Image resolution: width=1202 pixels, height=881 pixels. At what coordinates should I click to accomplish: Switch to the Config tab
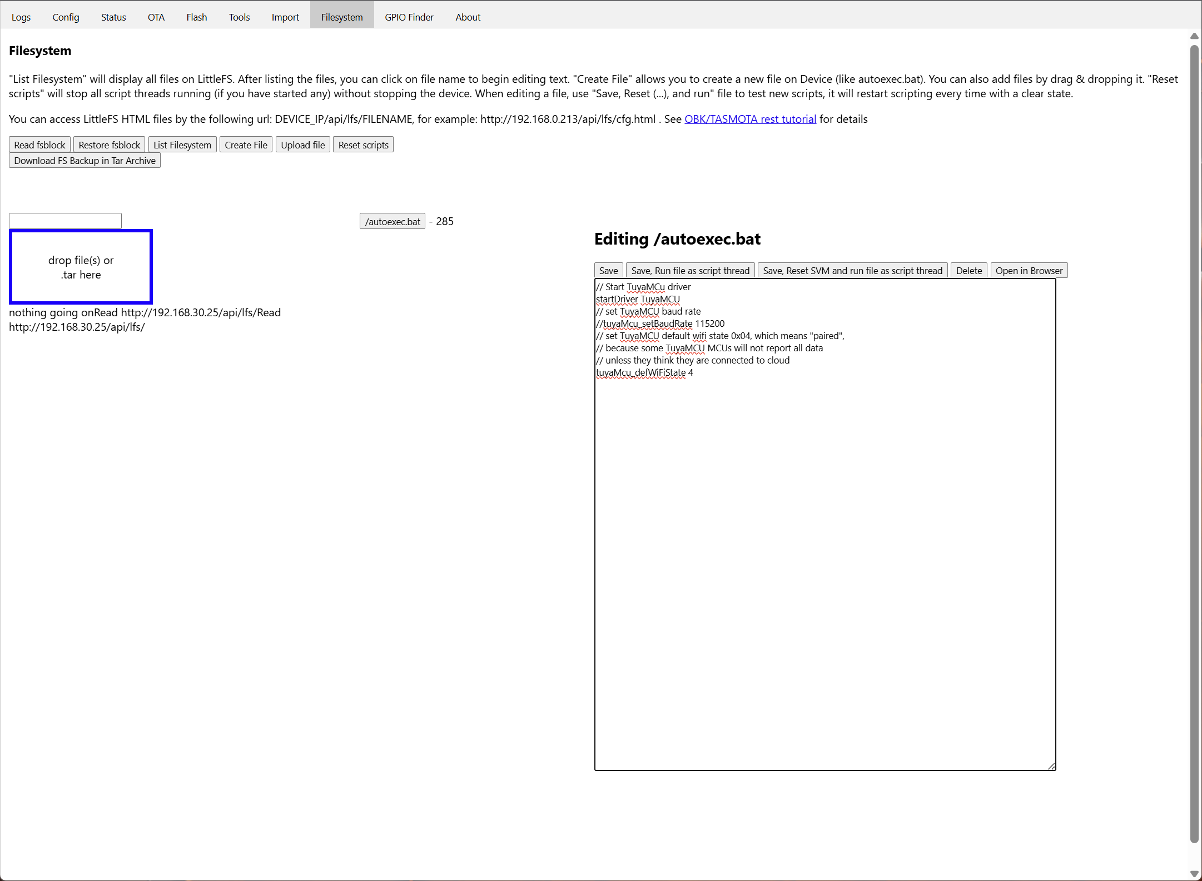pos(66,17)
